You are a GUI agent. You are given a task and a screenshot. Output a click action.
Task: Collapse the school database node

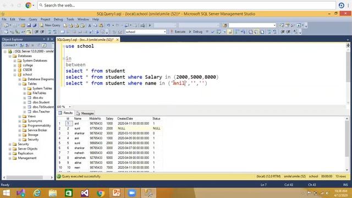tap(15, 75)
